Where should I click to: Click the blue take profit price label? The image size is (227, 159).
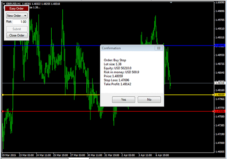click(x=220, y=45)
